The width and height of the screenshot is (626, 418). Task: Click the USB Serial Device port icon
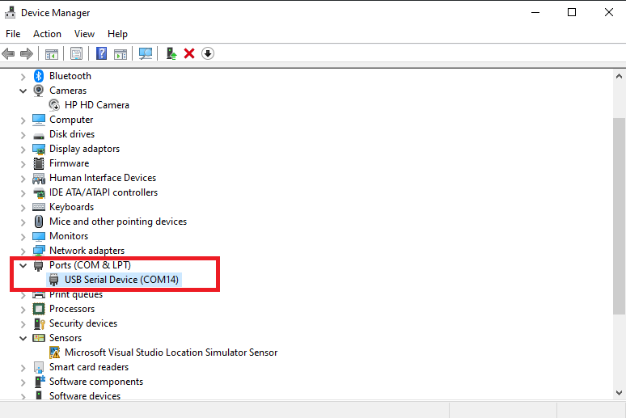(x=54, y=280)
